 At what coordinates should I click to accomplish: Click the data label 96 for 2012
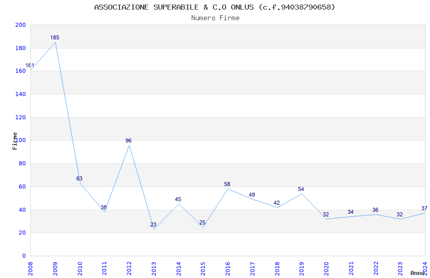(x=128, y=141)
